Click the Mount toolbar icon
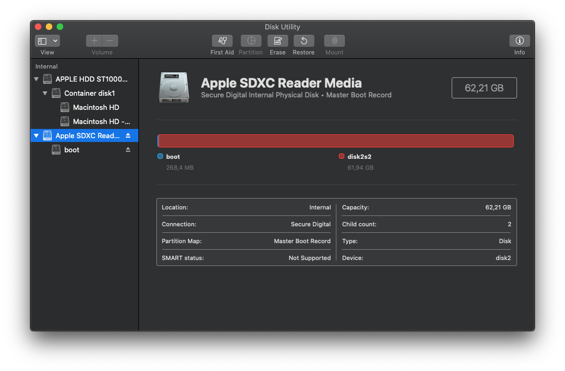This screenshot has width=565, height=371. coord(335,41)
